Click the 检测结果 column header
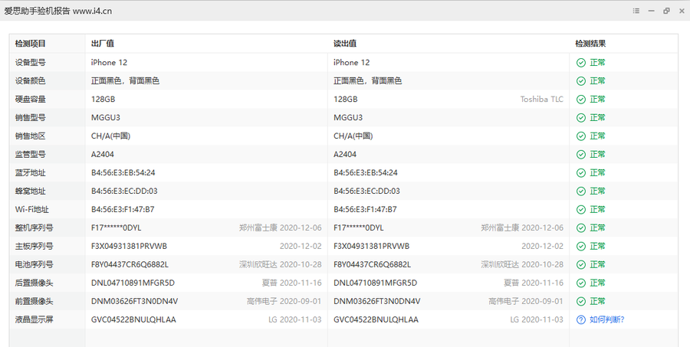 590,44
